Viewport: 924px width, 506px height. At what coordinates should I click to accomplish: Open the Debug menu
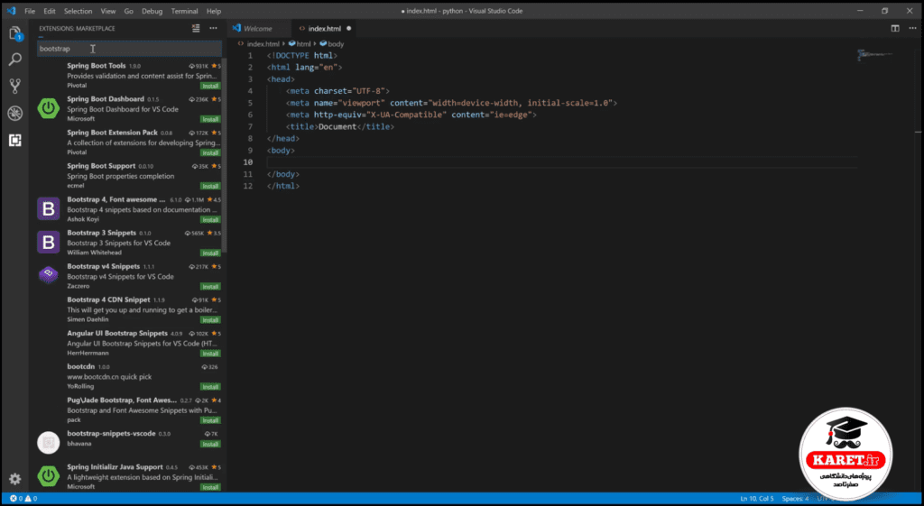point(152,11)
